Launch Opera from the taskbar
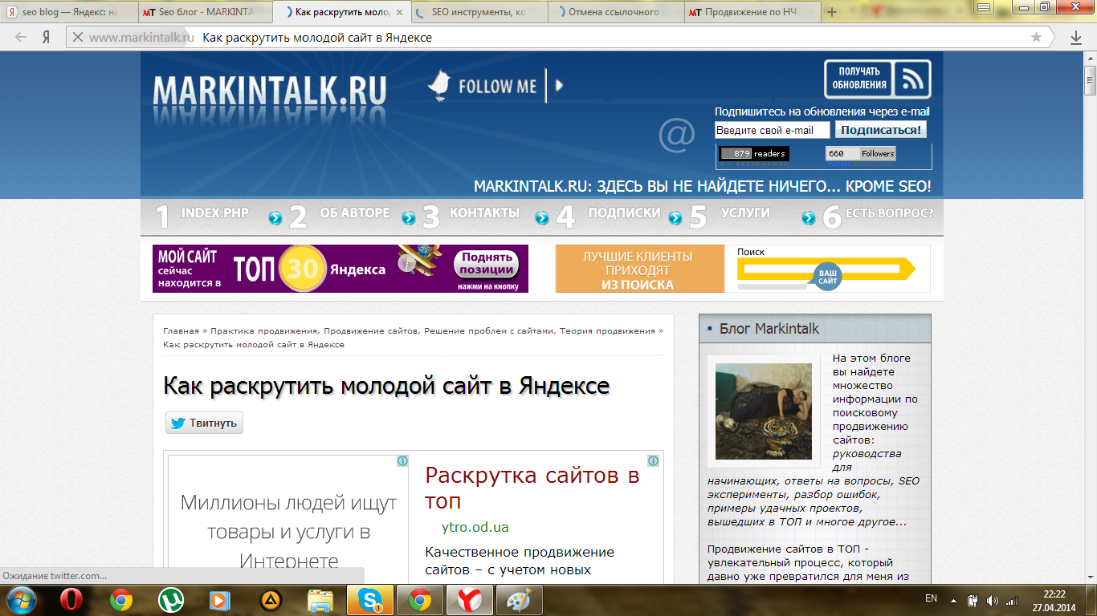Image resolution: width=1097 pixels, height=616 pixels. click(71, 599)
